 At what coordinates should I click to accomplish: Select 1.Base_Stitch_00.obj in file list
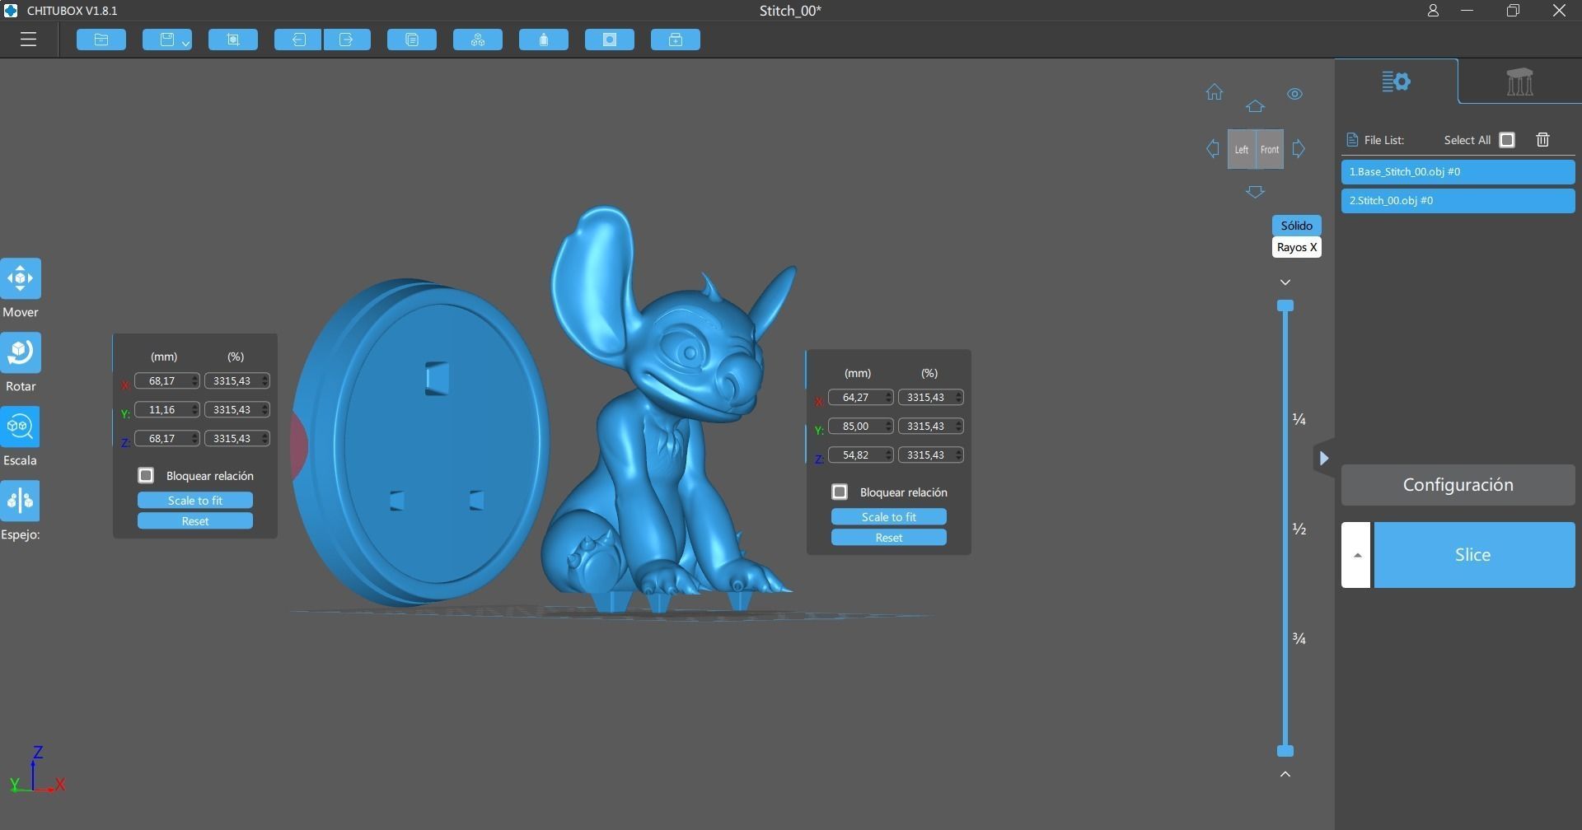pyautogui.click(x=1458, y=172)
